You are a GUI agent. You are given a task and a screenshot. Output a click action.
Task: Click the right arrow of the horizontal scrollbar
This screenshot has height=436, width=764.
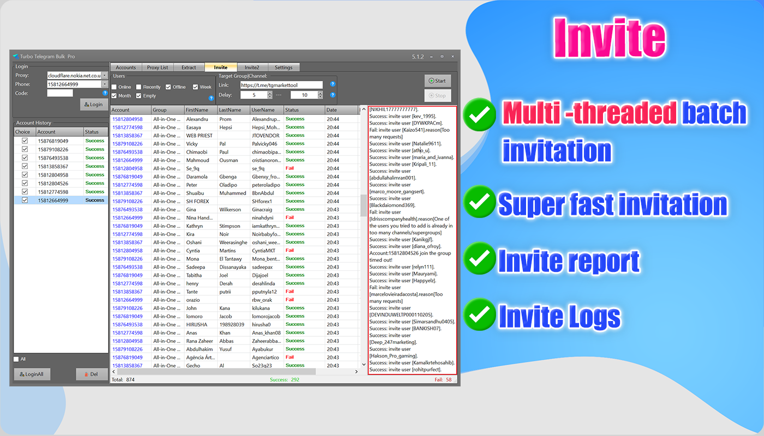coord(356,372)
